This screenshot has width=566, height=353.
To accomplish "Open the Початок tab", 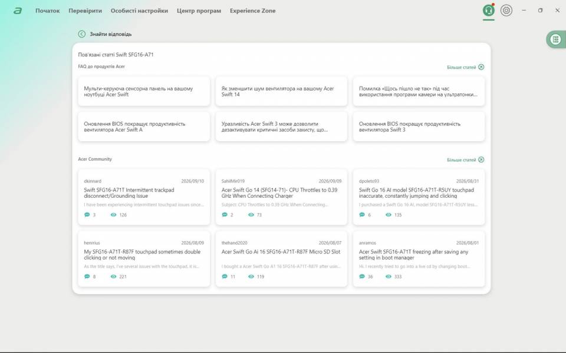I will [x=47, y=11].
